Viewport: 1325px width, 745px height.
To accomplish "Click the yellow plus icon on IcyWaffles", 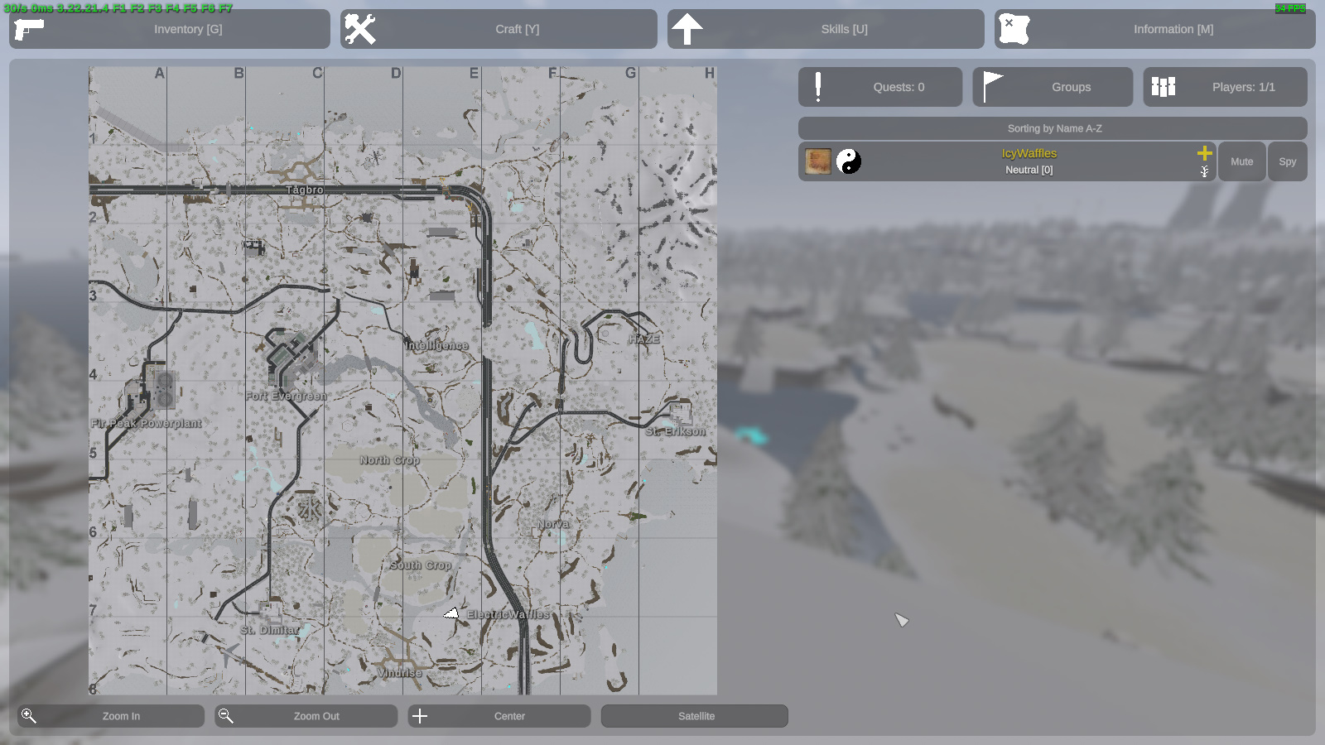I will pos(1205,153).
